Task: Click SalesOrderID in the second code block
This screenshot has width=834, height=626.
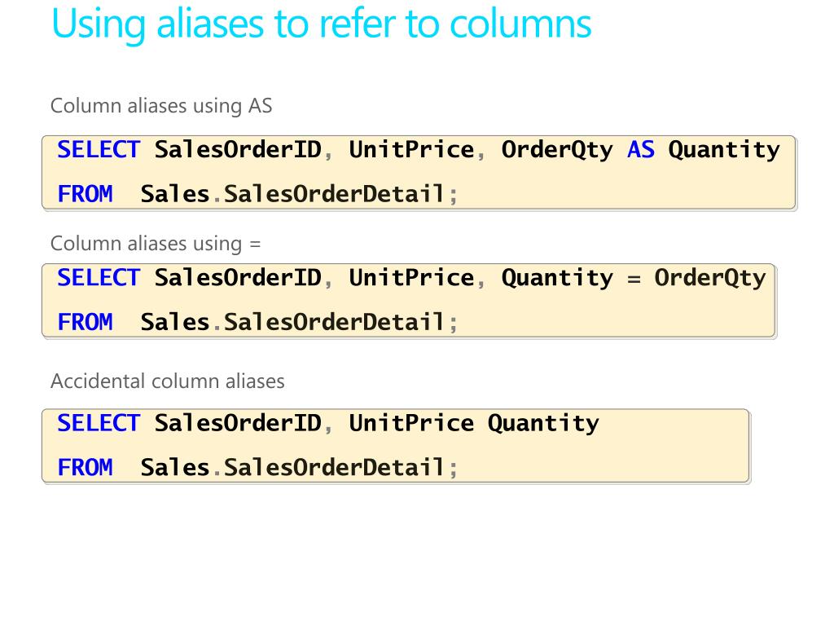Action: 238,278
